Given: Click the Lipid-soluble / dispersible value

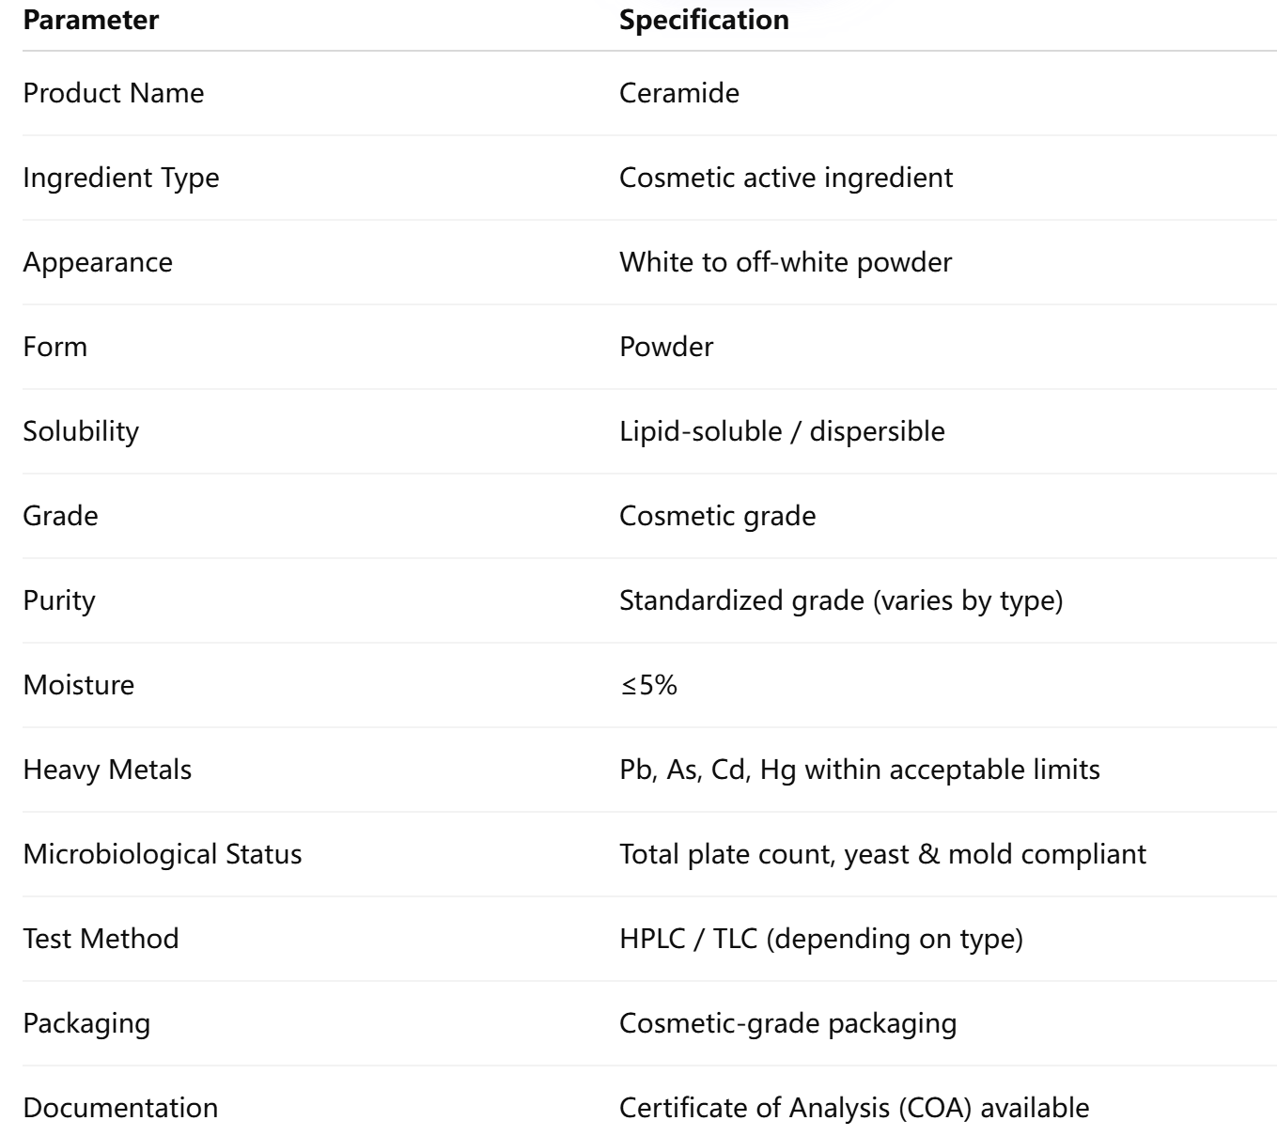Looking at the screenshot, I should coord(782,431).
